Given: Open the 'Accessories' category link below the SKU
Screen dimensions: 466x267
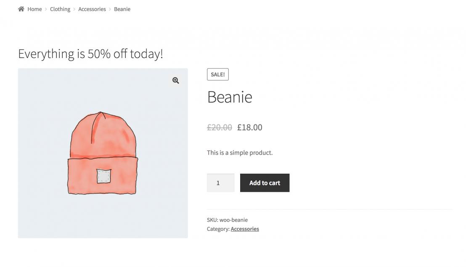Looking at the screenshot, I should (x=245, y=229).
